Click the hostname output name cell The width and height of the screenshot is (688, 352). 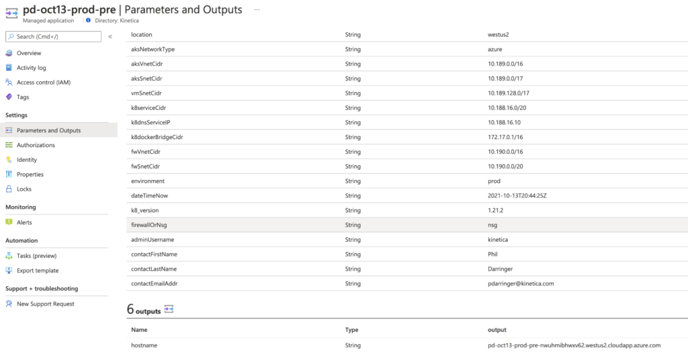click(144, 345)
